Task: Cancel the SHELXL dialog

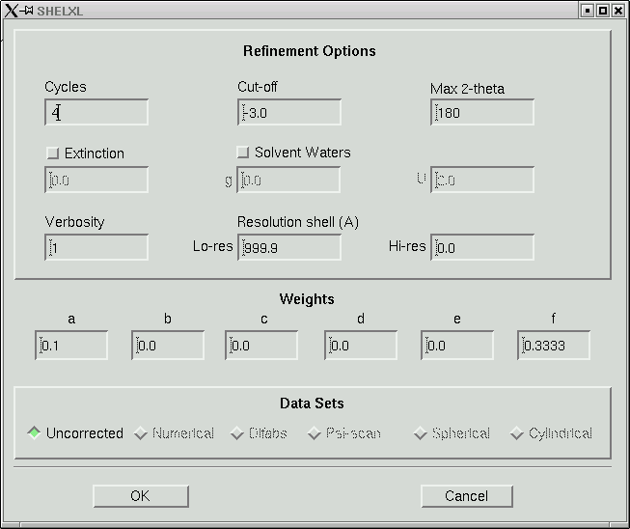Action: coord(467,496)
